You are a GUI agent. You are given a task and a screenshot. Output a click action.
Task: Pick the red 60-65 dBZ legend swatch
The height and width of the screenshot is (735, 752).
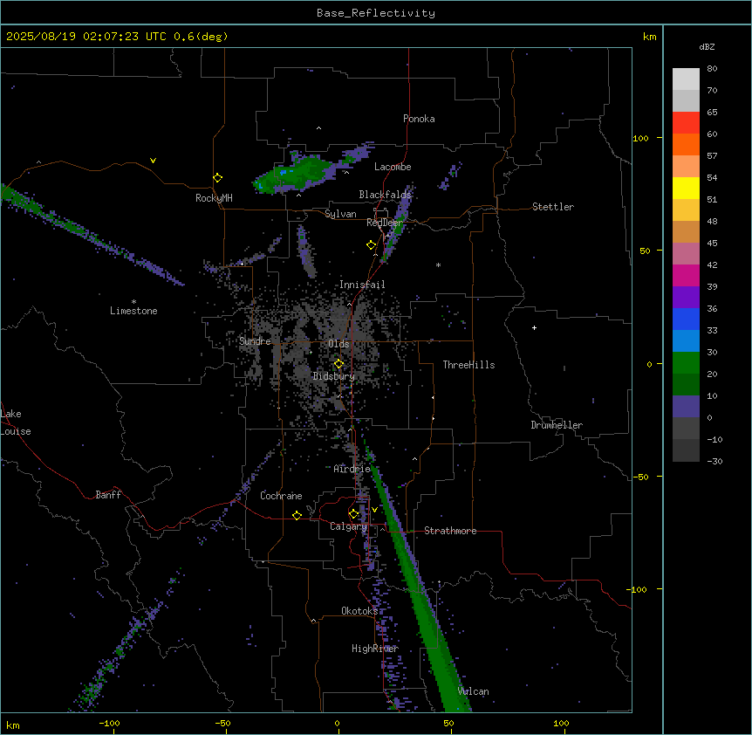(686, 123)
